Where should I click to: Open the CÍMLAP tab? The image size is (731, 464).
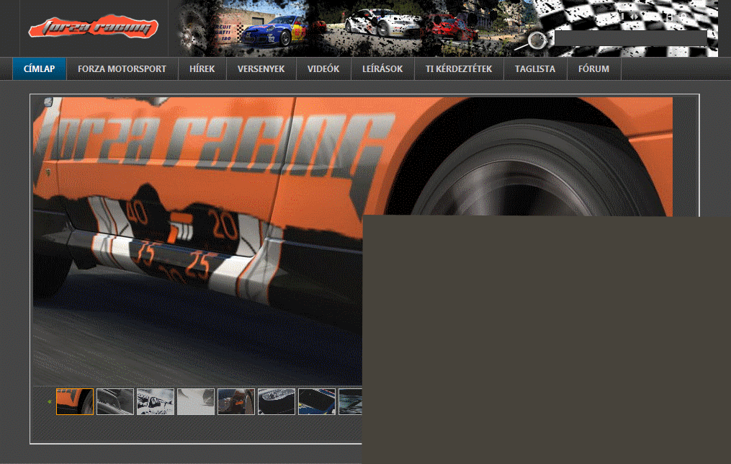click(40, 69)
